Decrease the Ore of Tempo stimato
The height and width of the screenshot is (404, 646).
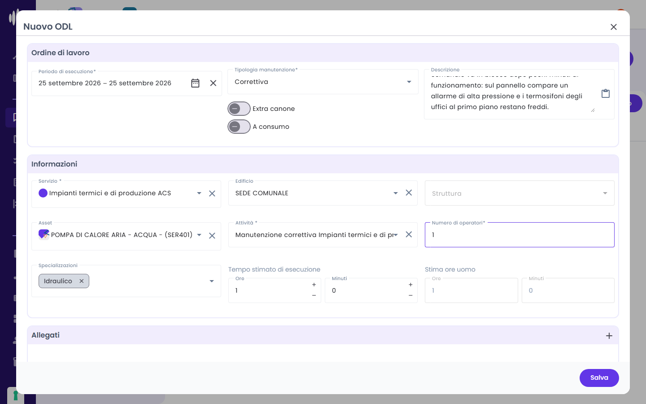[x=314, y=295]
